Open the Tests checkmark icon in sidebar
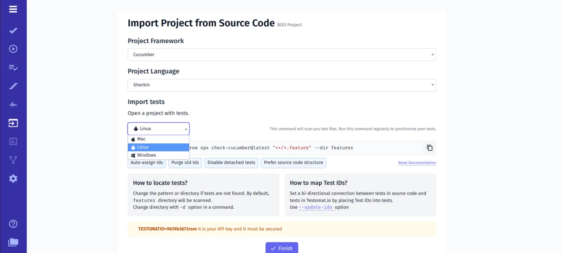Screen dimensions: 562x253 [13, 31]
